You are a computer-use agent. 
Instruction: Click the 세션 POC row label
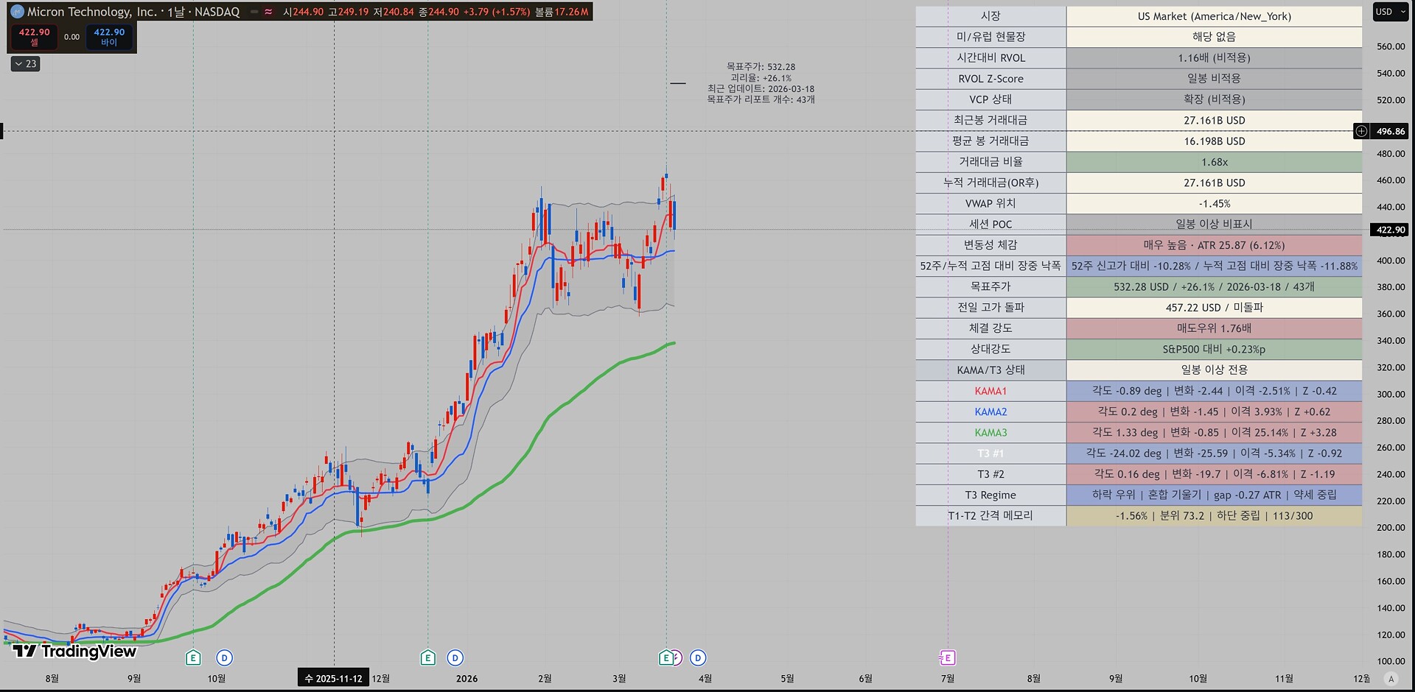990,225
